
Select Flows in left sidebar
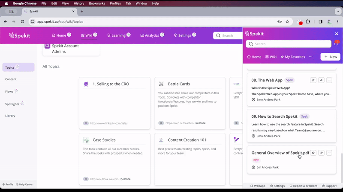(9, 92)
